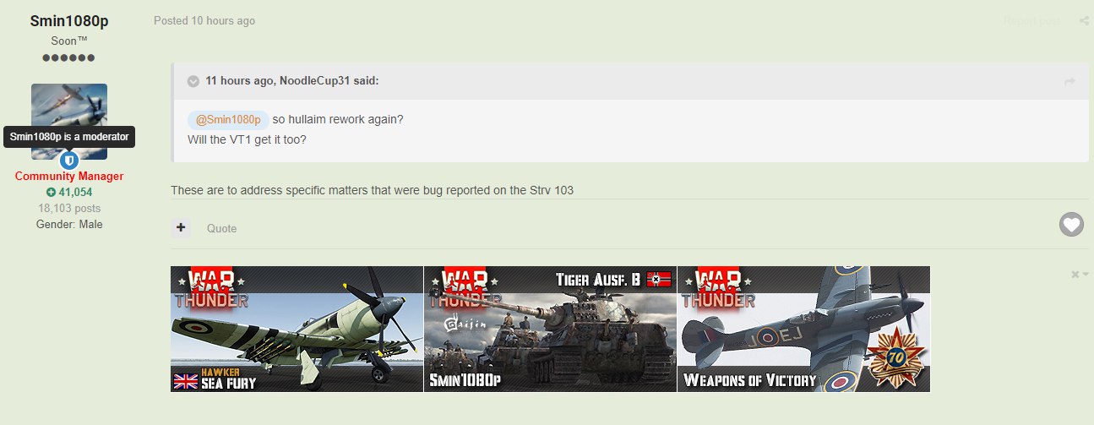The image size is (1094, 425).
Task: Click the share post icon
Action: (x=1083, y=21)
